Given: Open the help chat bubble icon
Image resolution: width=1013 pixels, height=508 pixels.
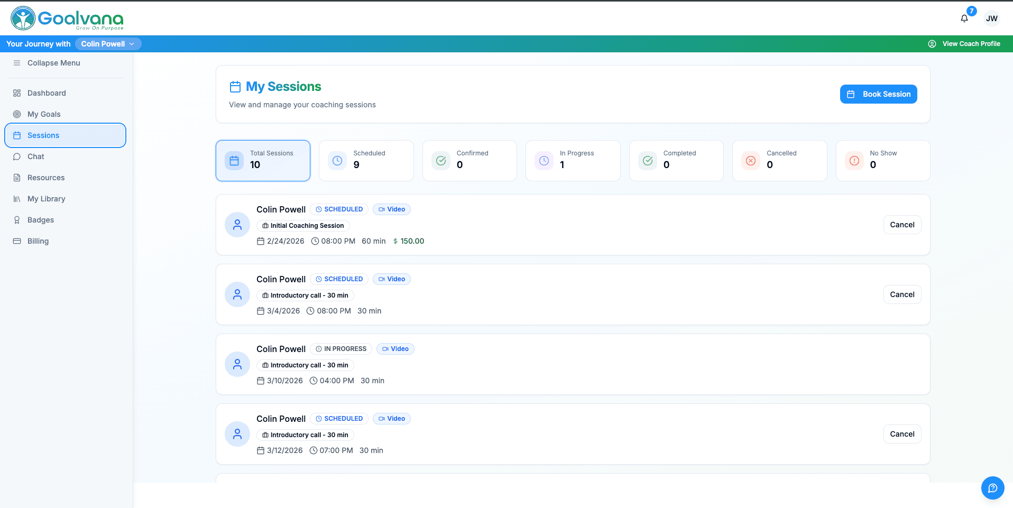Looking at the screenshot, I should [992, 488].
